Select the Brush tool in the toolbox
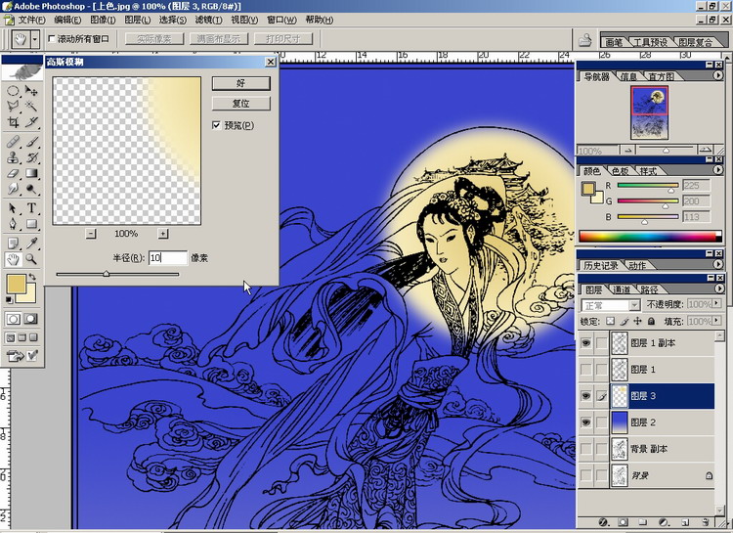The height and width of the screenshot is (533, 733). 31,142
